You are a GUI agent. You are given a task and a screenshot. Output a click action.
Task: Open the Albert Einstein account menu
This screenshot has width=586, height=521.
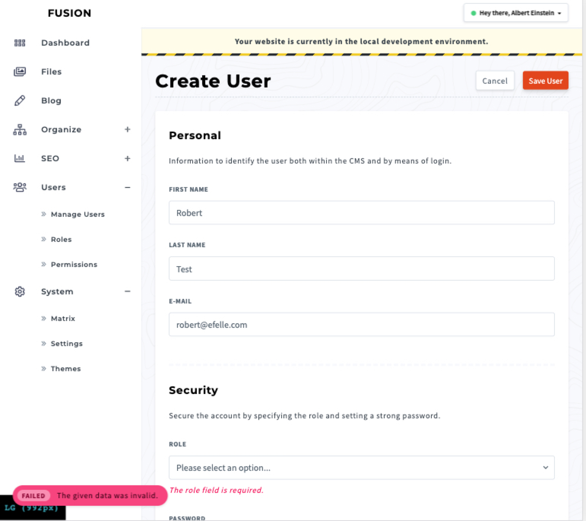click(x=515, y=13)
